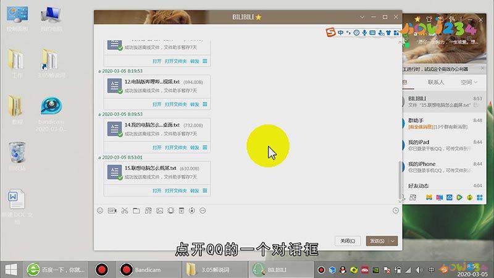
Task: Click the window-shake icon in chat toolbar
Action: click(x=170, y=211)
